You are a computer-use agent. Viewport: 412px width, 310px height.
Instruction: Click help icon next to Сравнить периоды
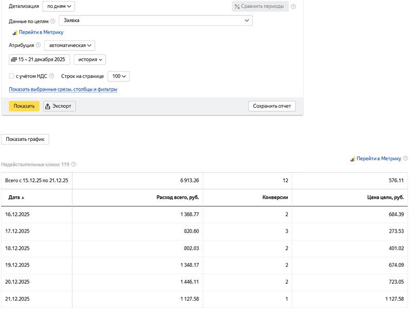point(294,7)
